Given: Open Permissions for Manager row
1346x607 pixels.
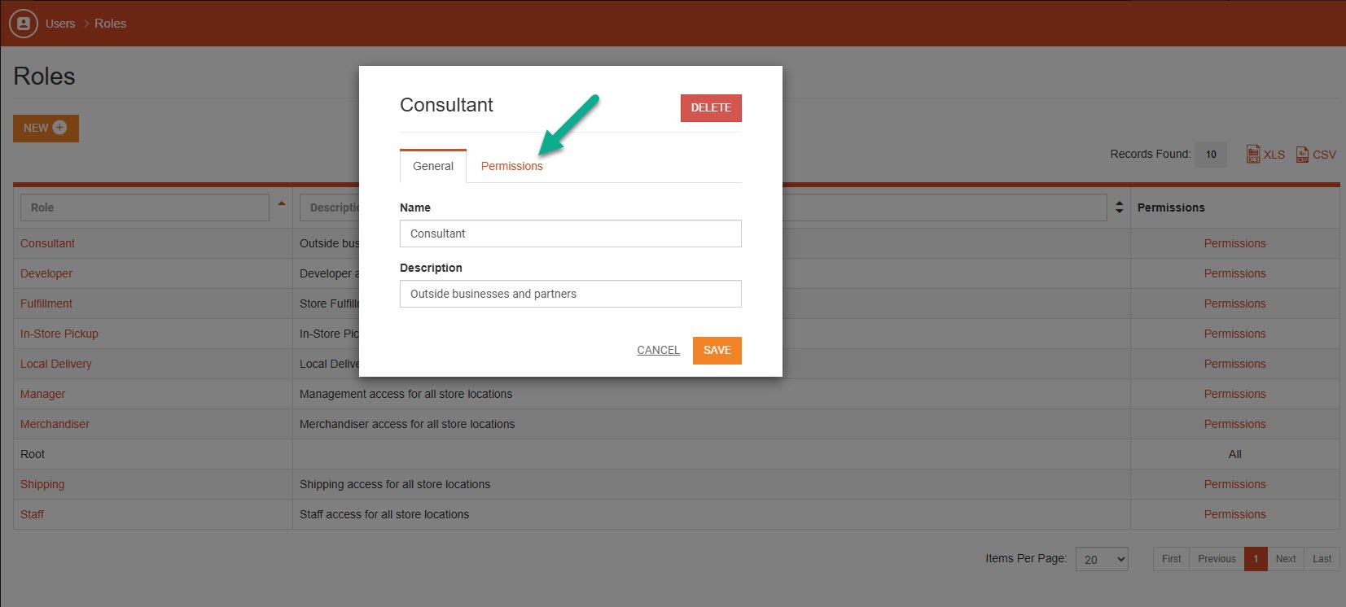Looking at the screenshot, I should coord(1234,394).
